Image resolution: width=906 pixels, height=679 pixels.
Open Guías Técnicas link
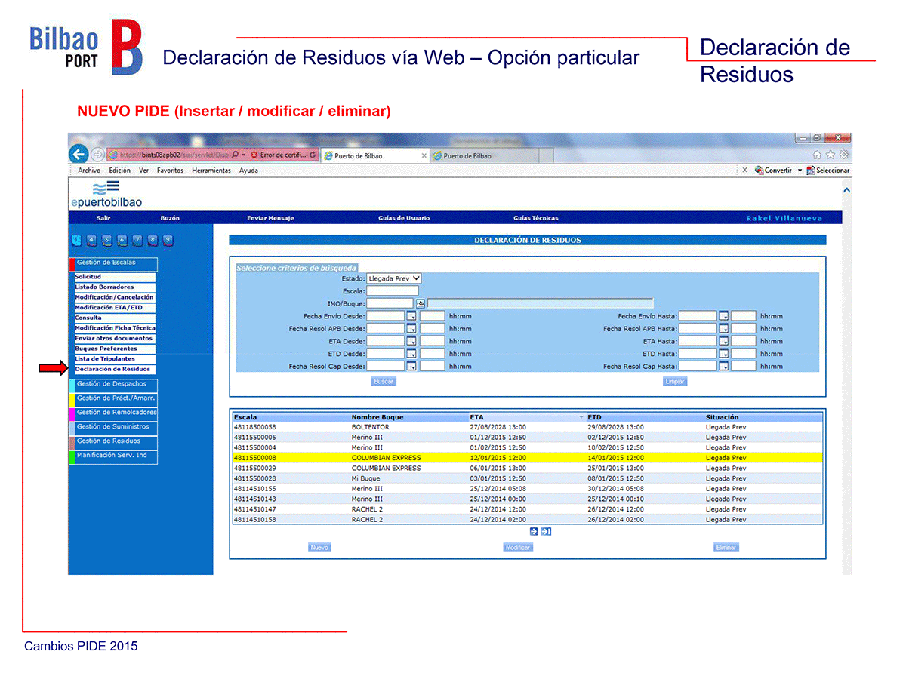click(536, 218)
